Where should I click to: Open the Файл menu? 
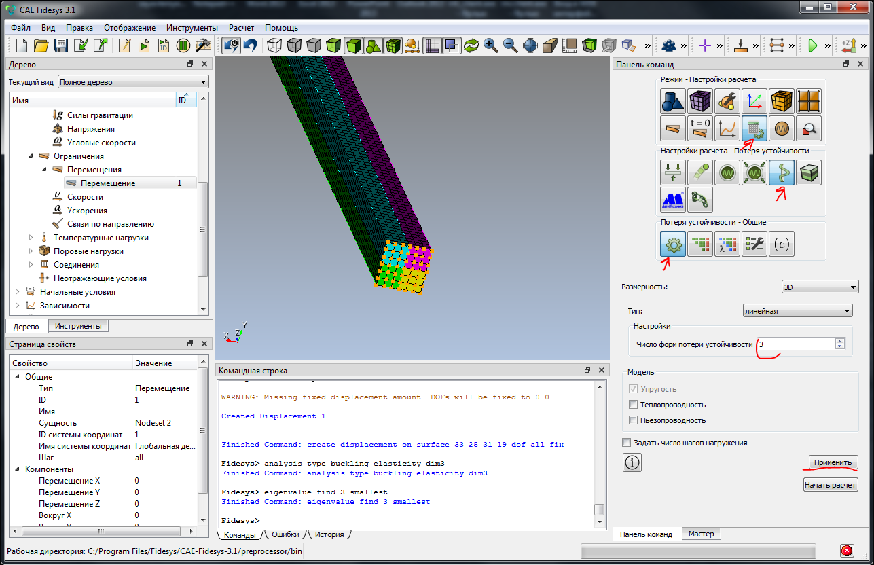[x=21, y=28]
